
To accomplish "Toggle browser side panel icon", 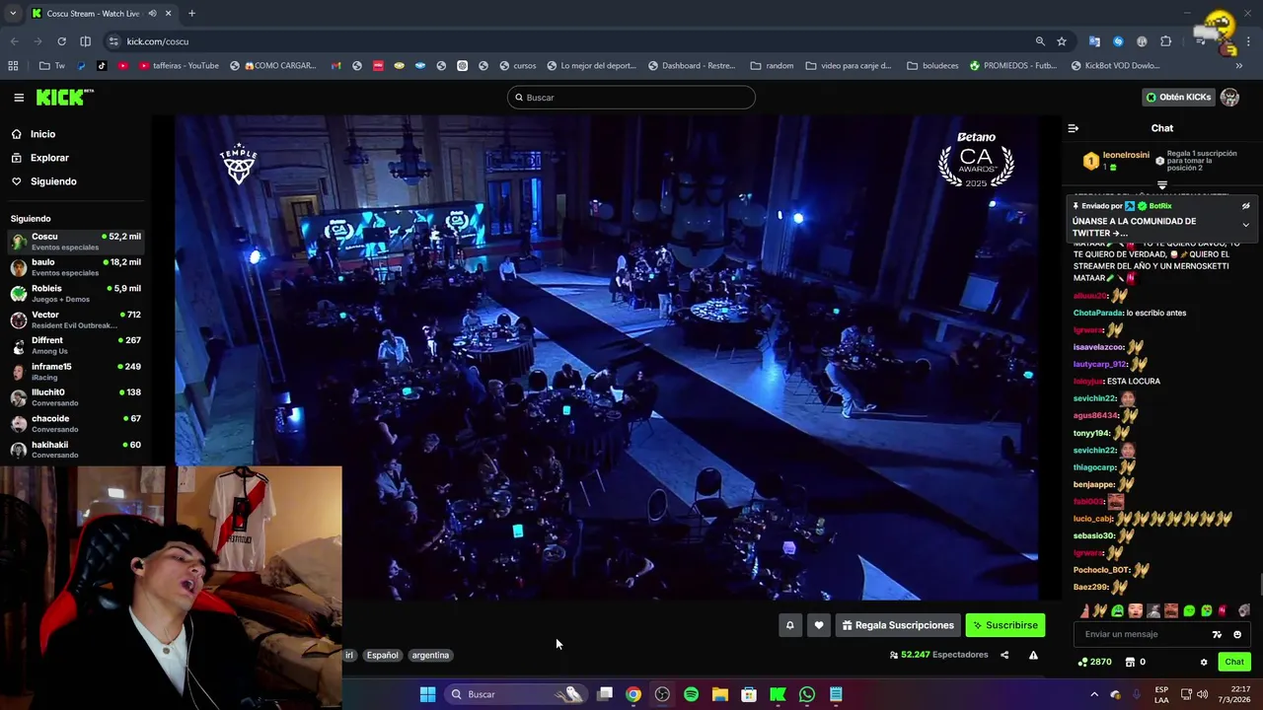I will tap(86, 41).
